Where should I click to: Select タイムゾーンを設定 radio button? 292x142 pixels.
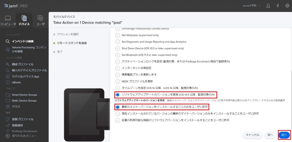(x=117, y=88)
